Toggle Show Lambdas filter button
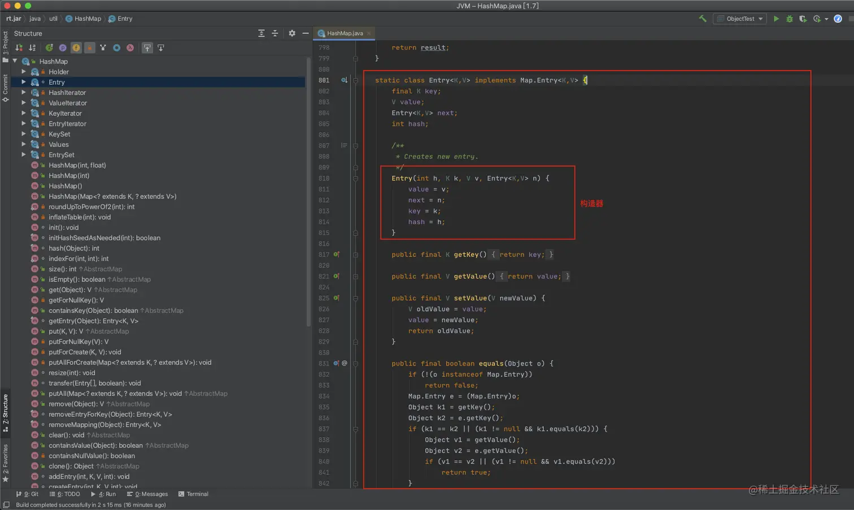The image size is (854, 510). [x=130, y=48]
